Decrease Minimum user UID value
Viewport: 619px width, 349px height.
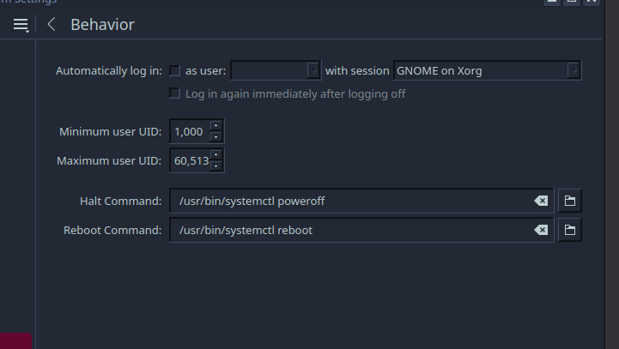(x=216, y=137)
